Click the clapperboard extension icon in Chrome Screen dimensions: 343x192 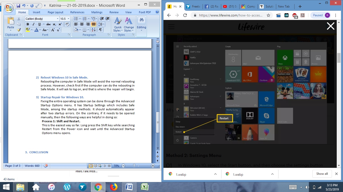(x=278, y=15)
